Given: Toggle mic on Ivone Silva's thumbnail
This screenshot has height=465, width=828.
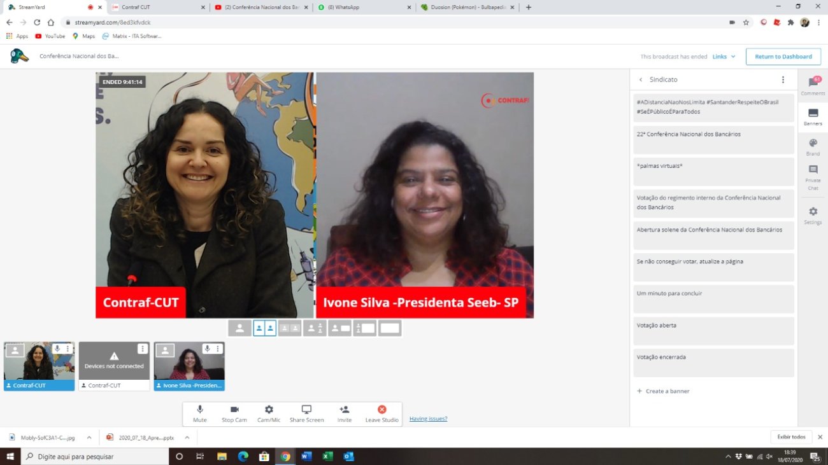Looking at the screenshot, I should [x=207, y=349].
